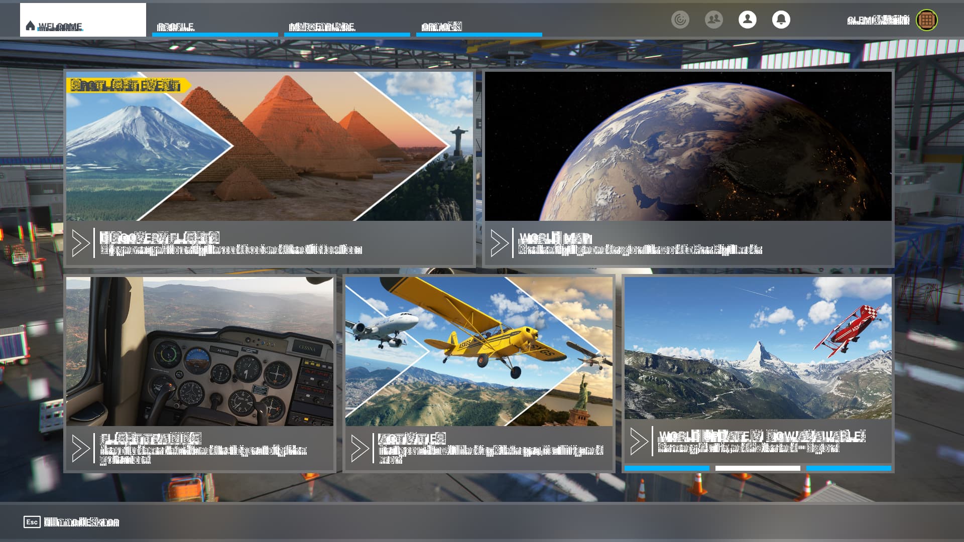
Task: Click the arrow icon on the World Map card
Action: coord(501,242)
